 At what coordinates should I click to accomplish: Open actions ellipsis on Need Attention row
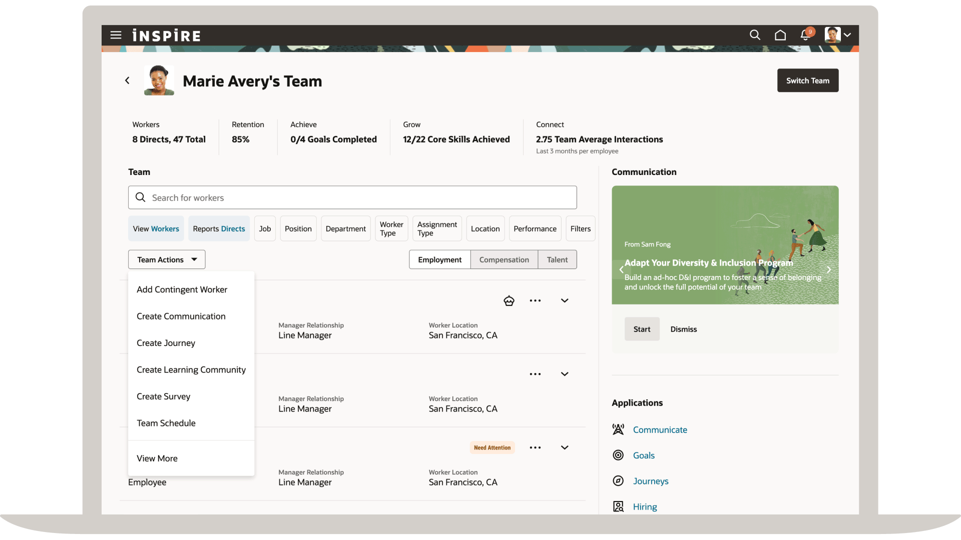(535, 447)
